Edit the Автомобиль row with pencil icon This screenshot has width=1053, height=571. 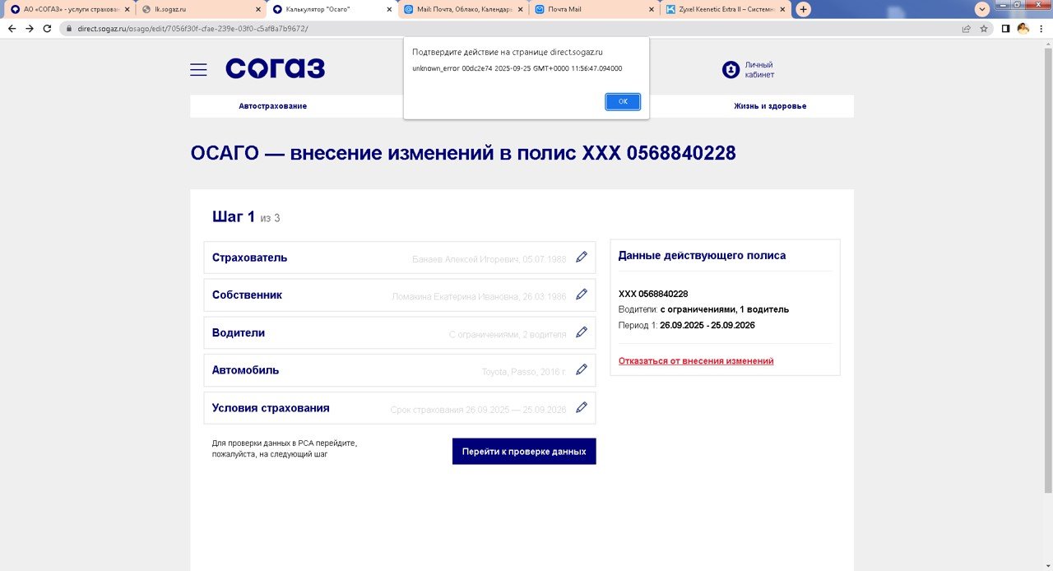click(x=582, y=370)
